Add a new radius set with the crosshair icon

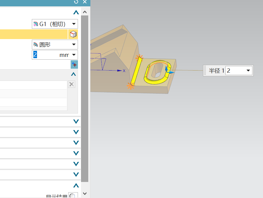74,64
